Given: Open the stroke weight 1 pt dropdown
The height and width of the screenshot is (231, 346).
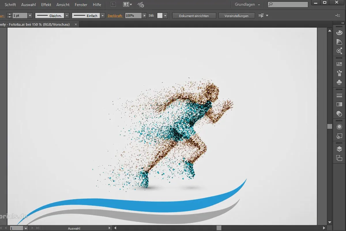Looking at the screenshot, I should (30, 16).
